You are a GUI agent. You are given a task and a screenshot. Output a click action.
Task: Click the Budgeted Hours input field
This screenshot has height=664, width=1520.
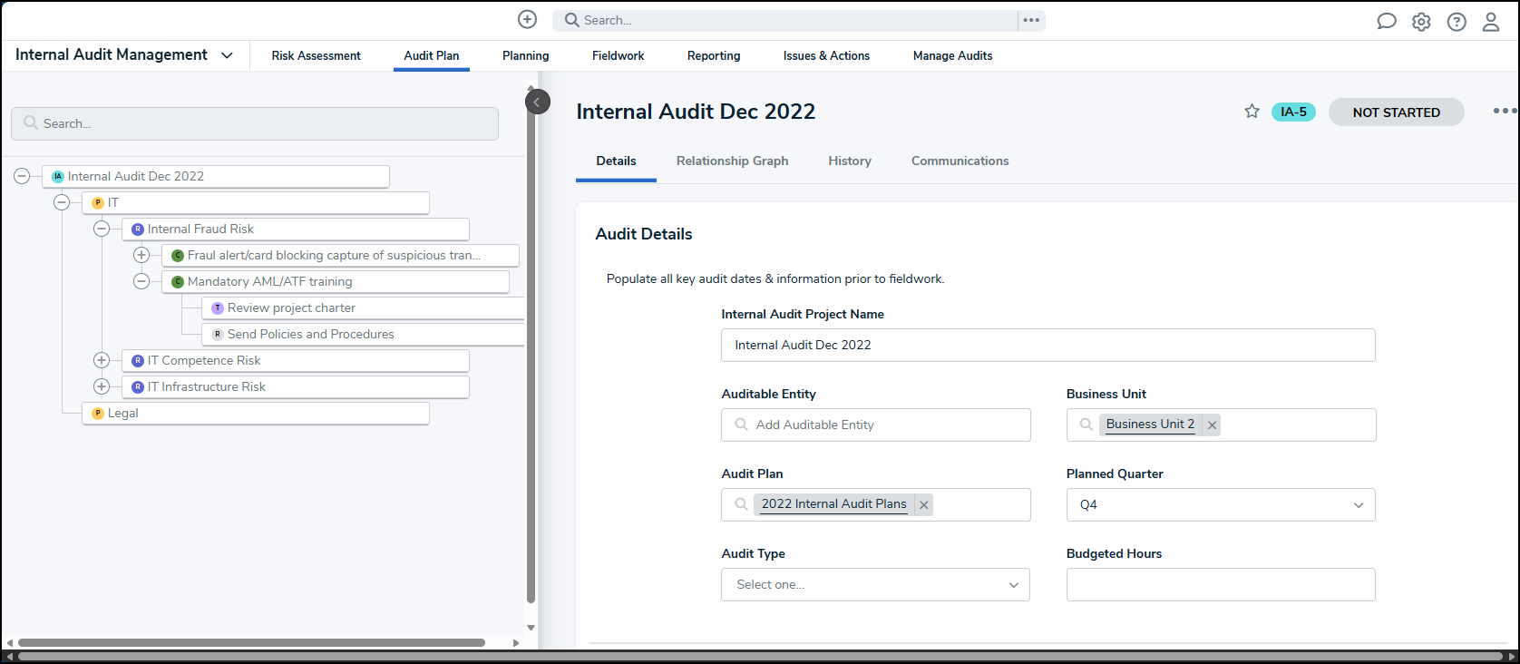pyautogui.click(x=1220, y=585)
